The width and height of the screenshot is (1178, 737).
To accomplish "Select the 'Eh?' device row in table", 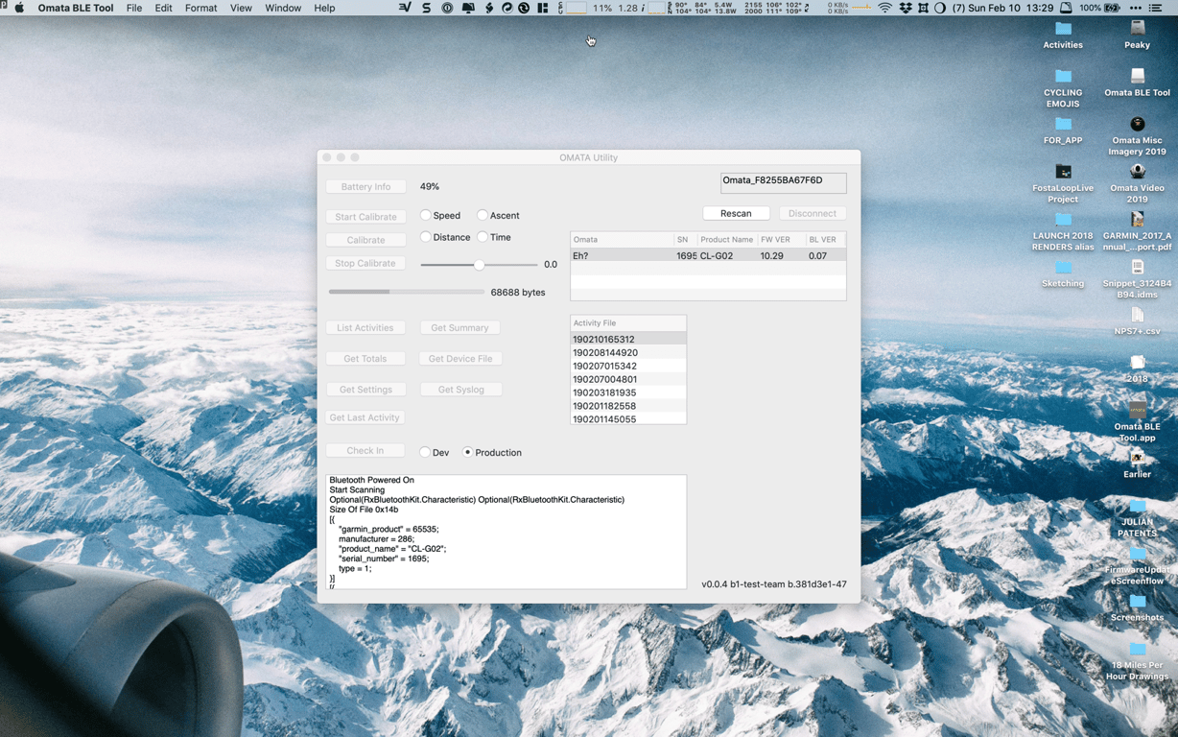I will tap(708, 255).
